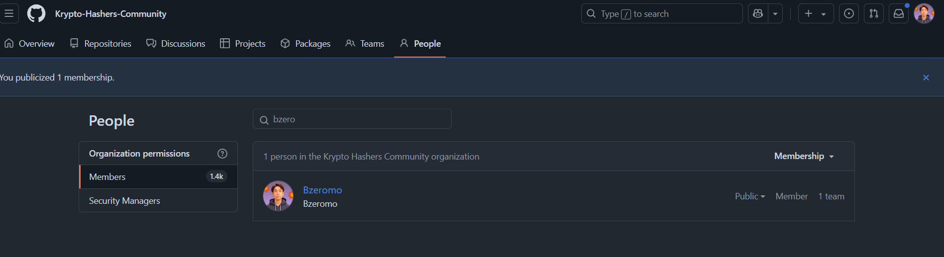View your pull requests icon
944x257 pixels.
tap(874, 13)
